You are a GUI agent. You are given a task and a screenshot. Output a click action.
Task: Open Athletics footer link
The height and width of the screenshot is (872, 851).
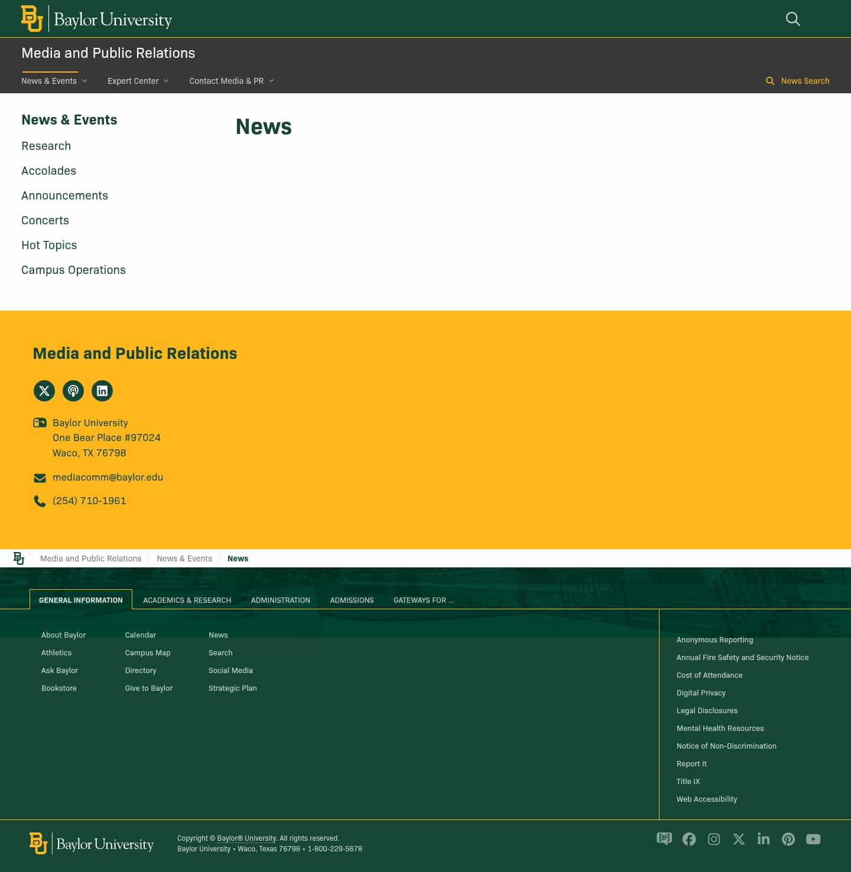point(57,653)
